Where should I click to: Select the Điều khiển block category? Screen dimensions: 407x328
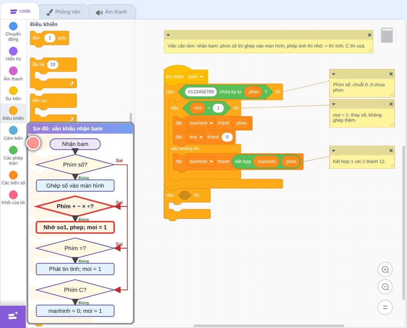(13, 114)
